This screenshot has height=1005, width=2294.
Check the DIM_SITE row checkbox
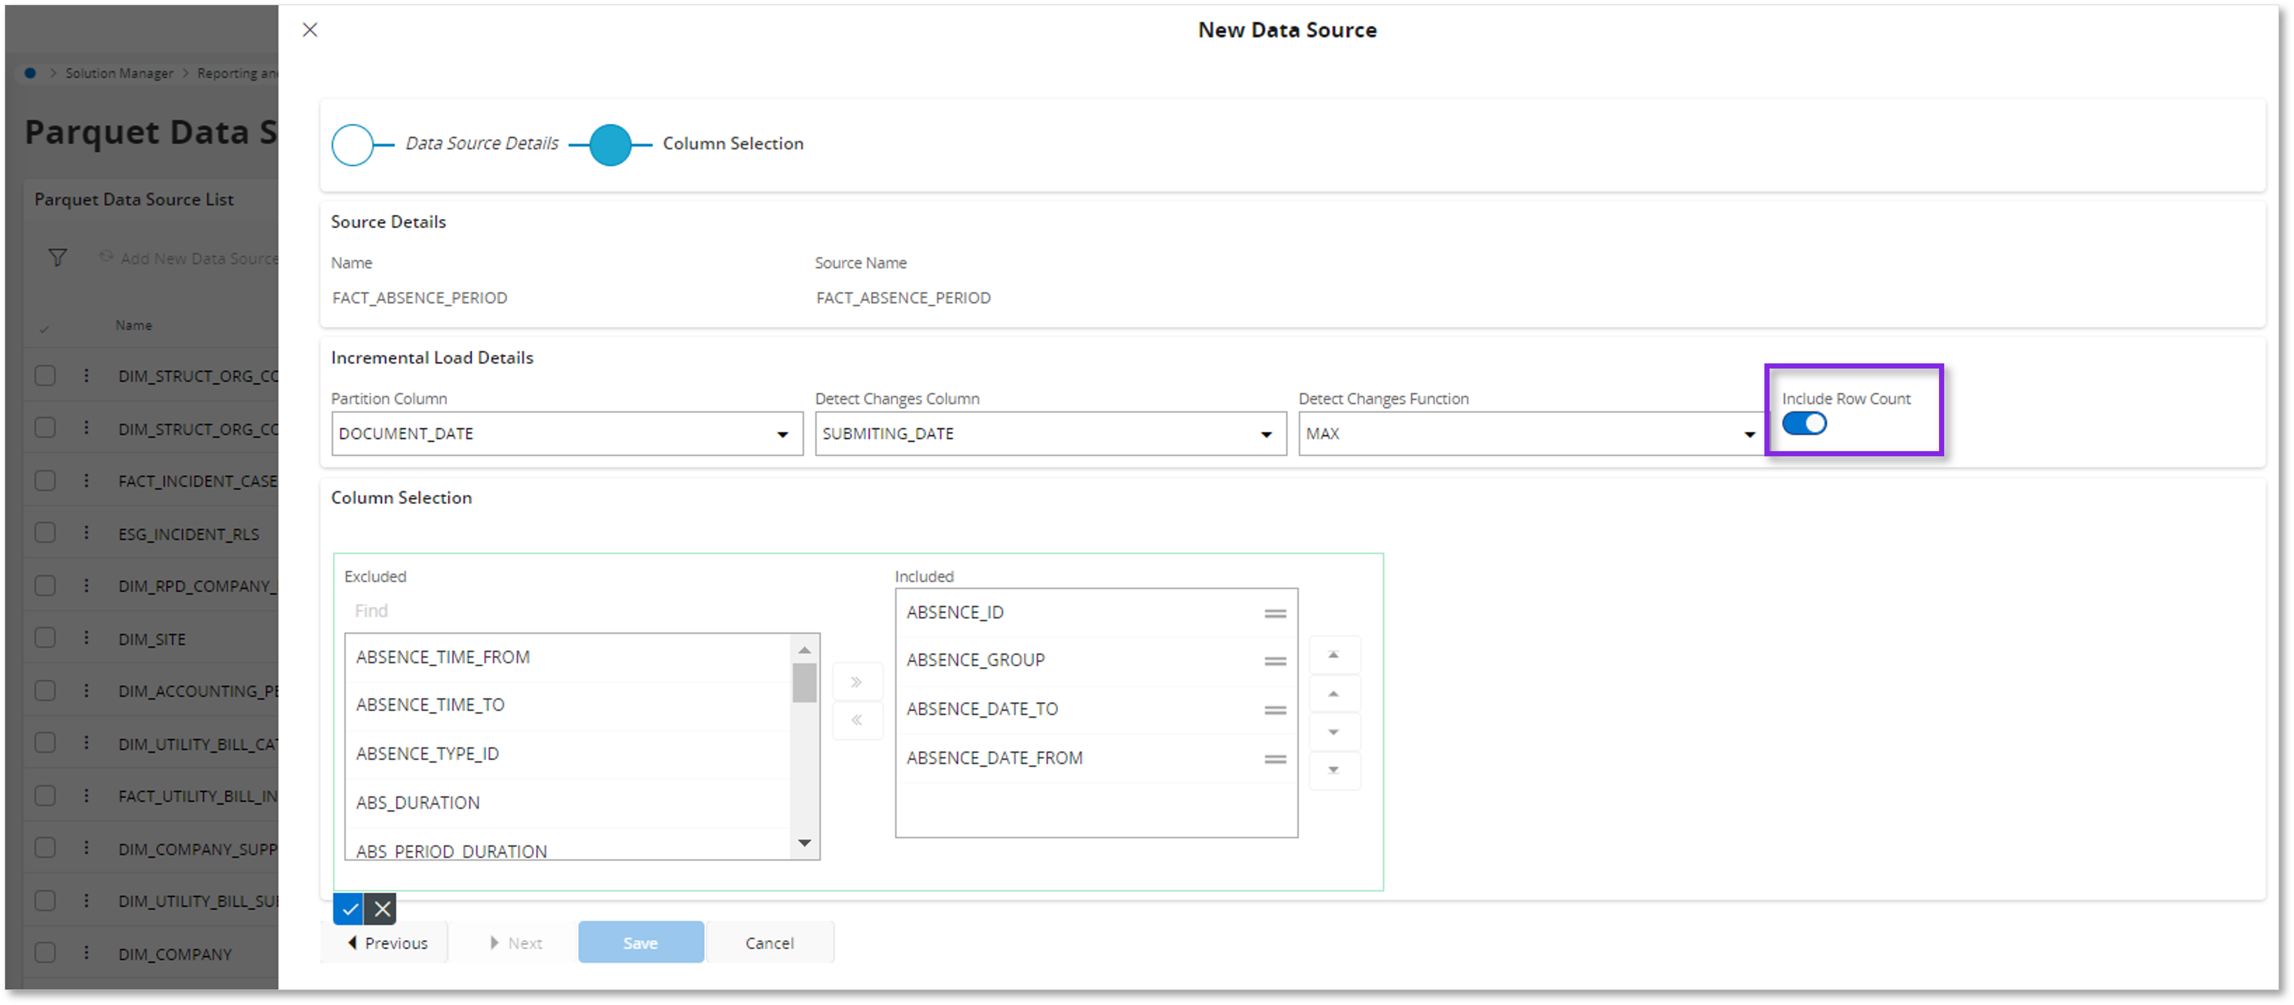[45, 638]
